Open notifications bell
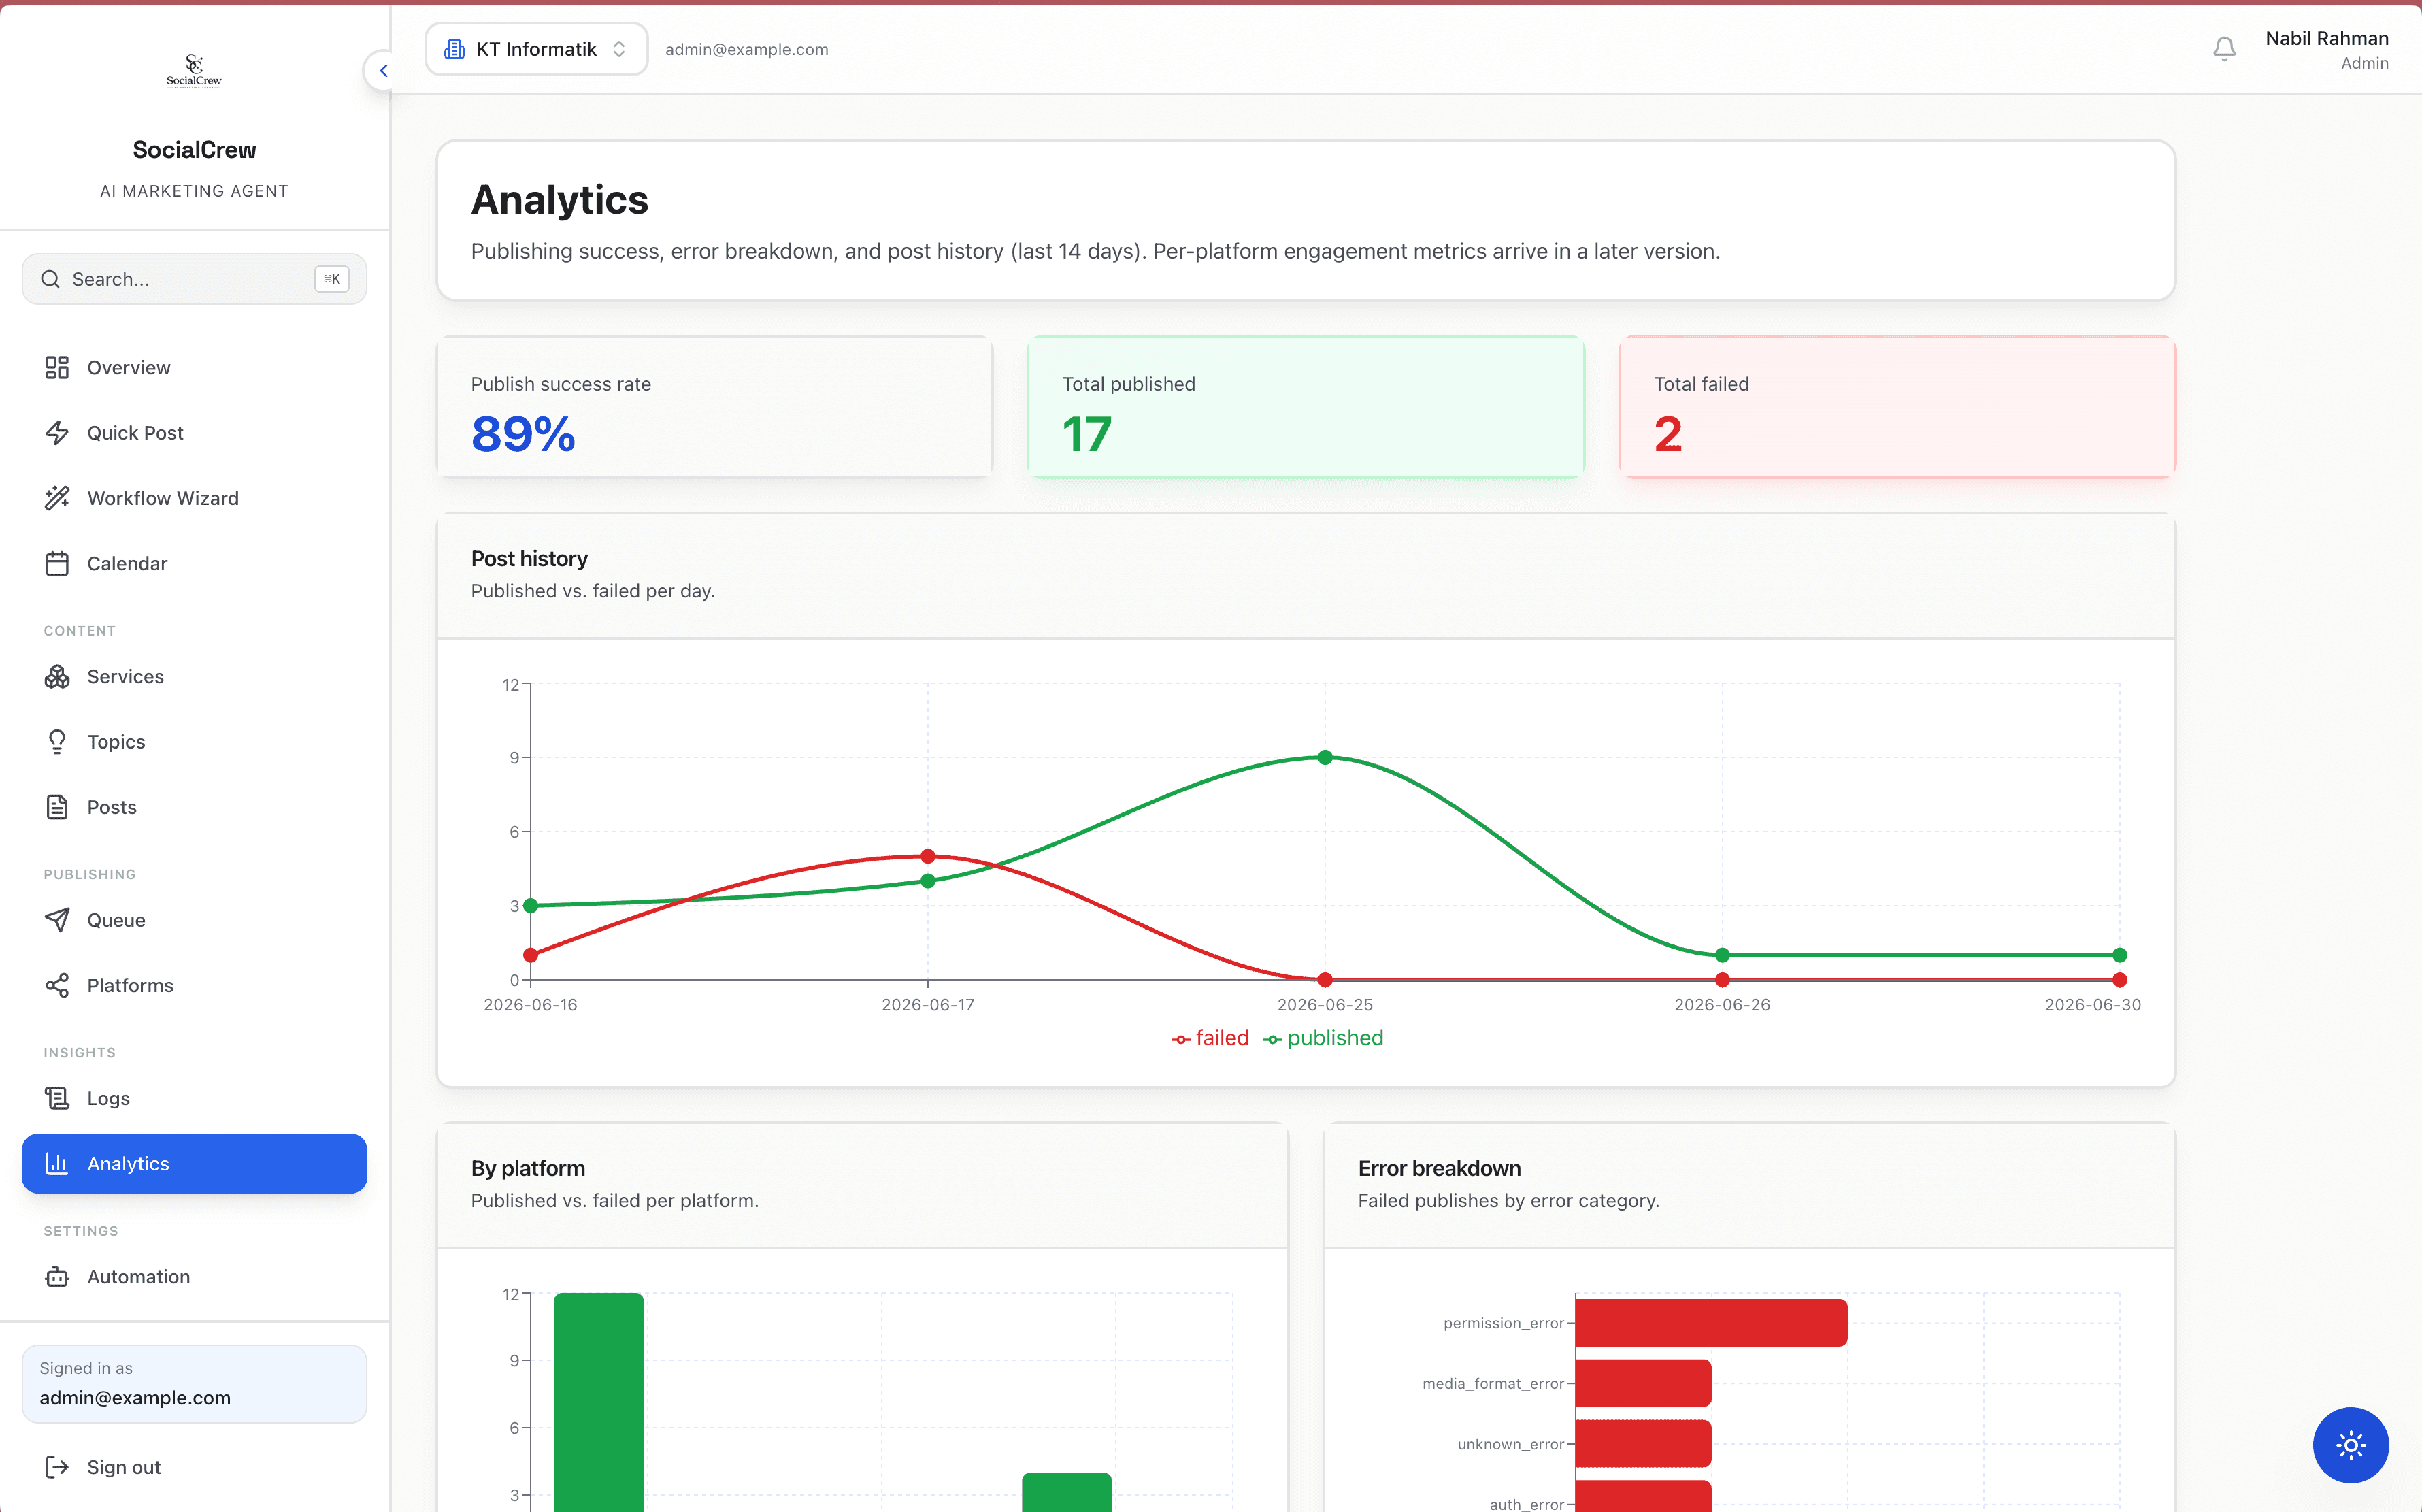2422x1512 pixels. pyautogui.click(x=2223, y=49)
